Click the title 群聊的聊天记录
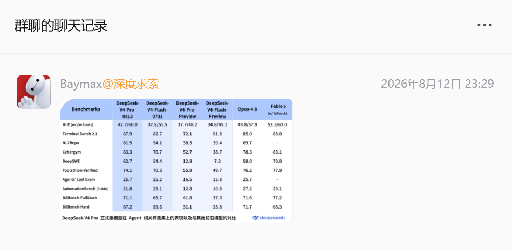Viewport: 512px width, 250px height. point(61,25)
